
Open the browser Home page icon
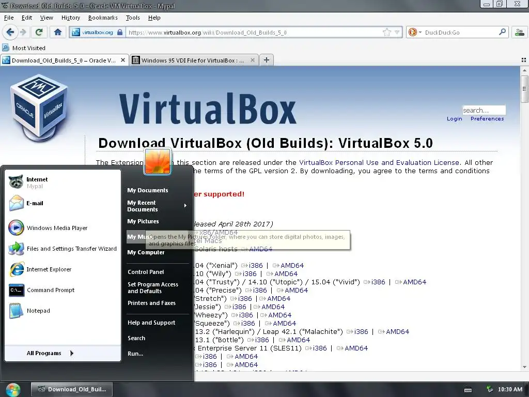[x=58, y=32]
